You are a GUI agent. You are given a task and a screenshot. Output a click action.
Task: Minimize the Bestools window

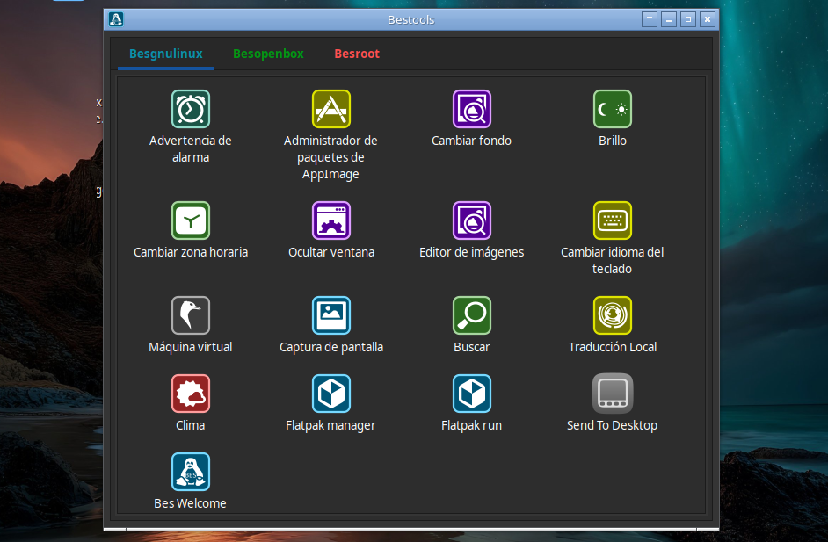coord(669,19)
